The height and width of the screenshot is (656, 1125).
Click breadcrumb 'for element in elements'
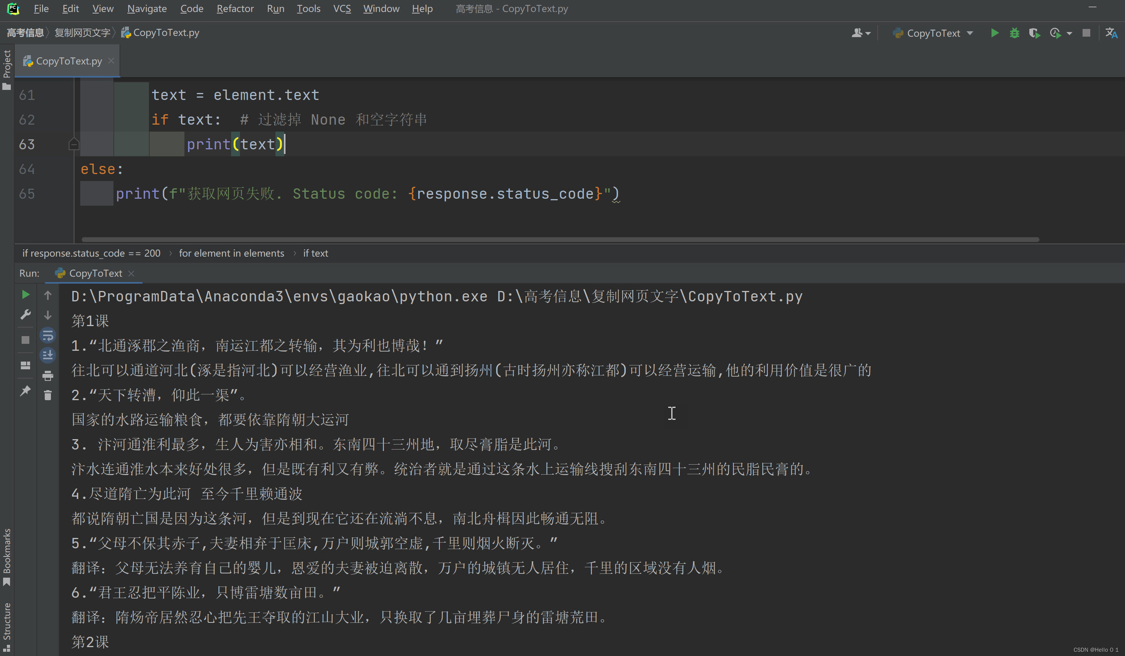pos(231,253)
